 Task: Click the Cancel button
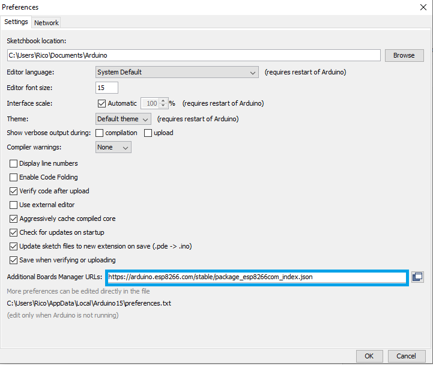406,356
